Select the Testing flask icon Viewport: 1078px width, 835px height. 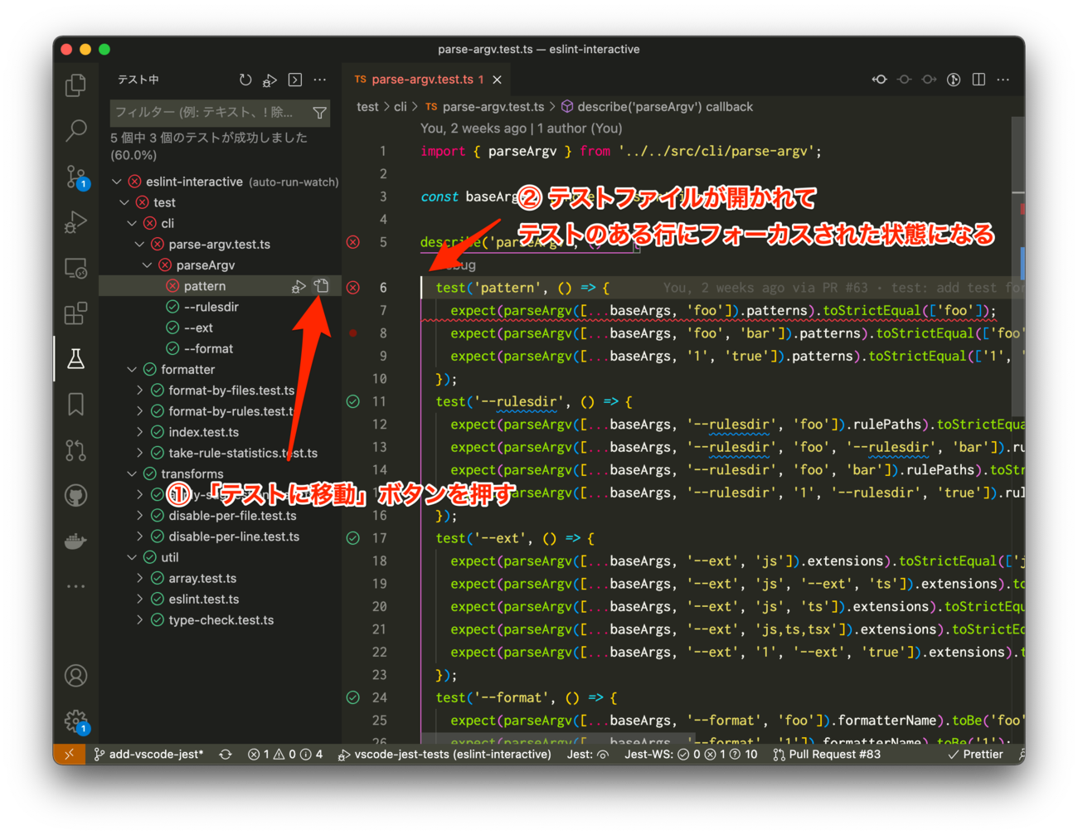click(75, 359)
